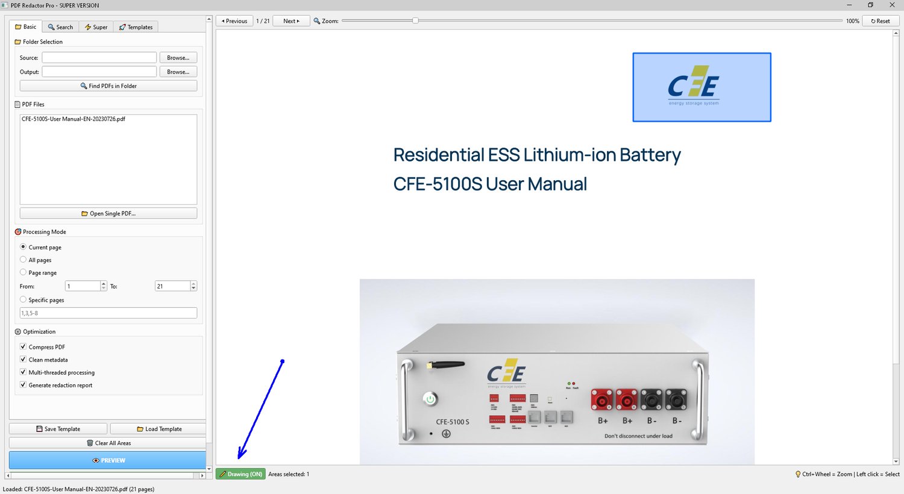Click the target icon beside Processing Mode
The image size is (904, 494).
[x=18, y=232]
